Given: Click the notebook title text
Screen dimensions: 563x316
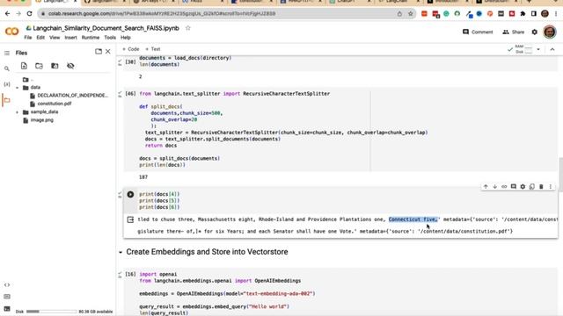Looking at the screenshot, I should coord(106,28).
